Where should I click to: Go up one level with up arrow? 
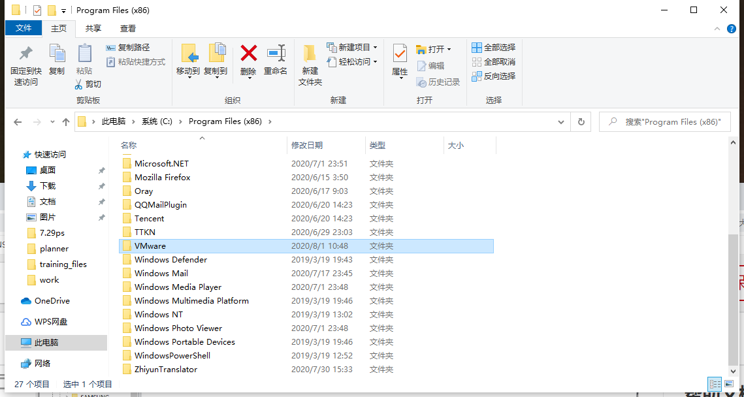[x=66, y=122]
